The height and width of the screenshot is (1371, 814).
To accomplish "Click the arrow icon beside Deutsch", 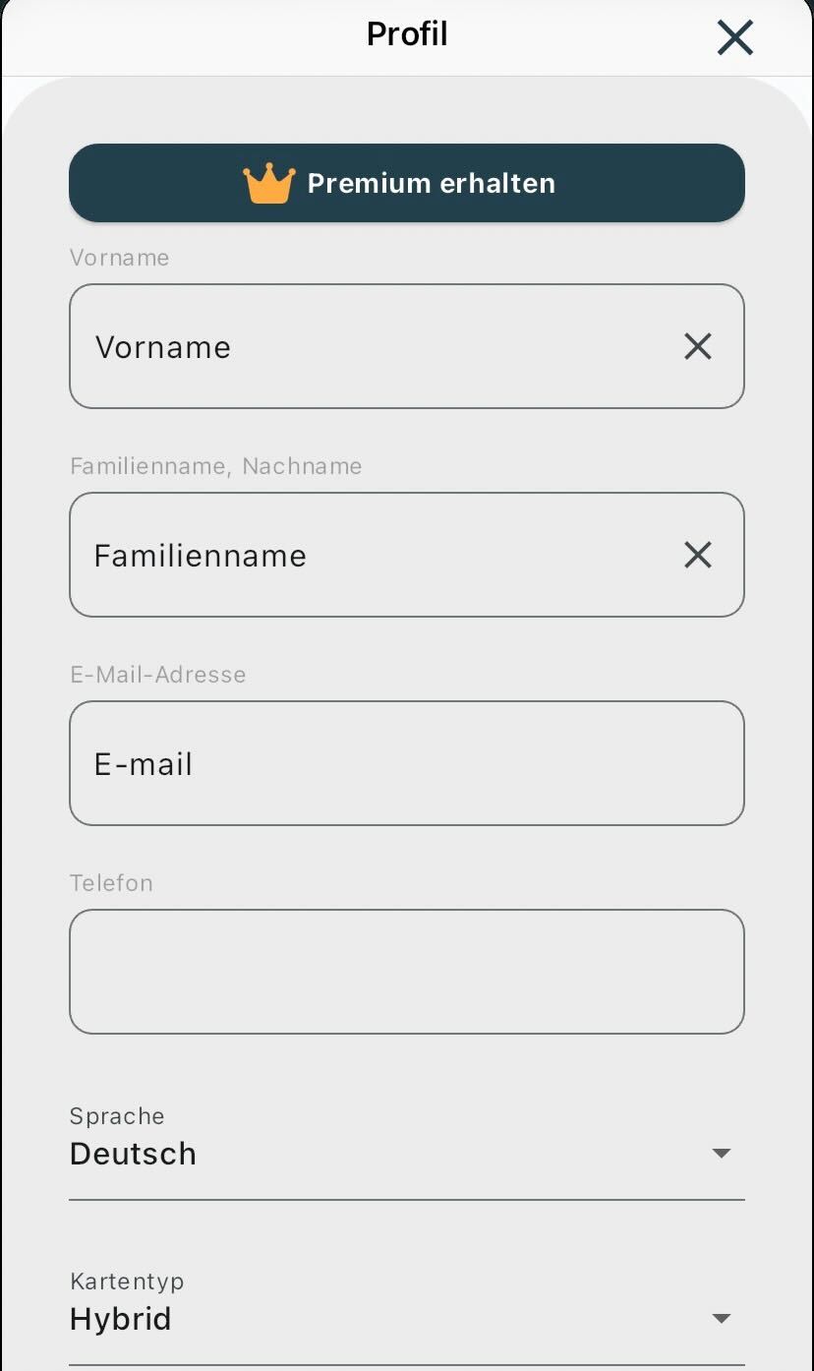I will point(722,1153).
